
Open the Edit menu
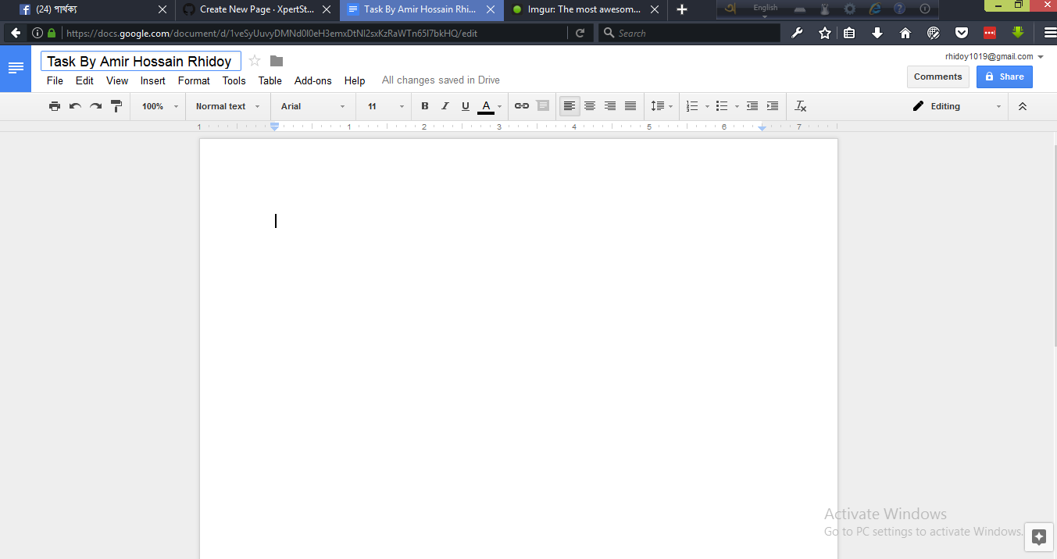[84, 80]
